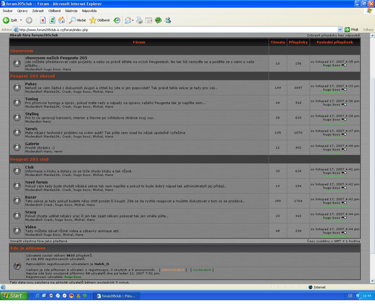Open the Nástroje menu
The image size is (375, 304).
coord(71,11)
